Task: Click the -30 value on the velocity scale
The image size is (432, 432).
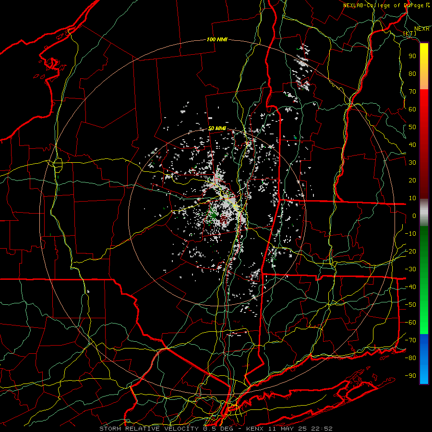Action: [410, 269]
